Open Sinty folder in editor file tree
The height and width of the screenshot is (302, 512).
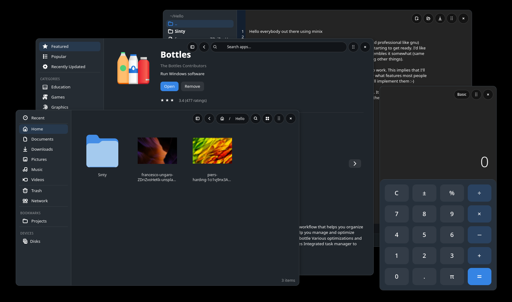(200, 31)
